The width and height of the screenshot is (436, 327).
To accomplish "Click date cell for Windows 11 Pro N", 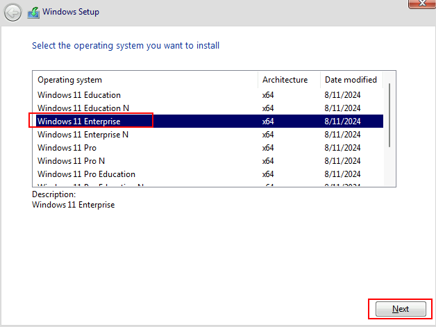I will pos(342,160).
